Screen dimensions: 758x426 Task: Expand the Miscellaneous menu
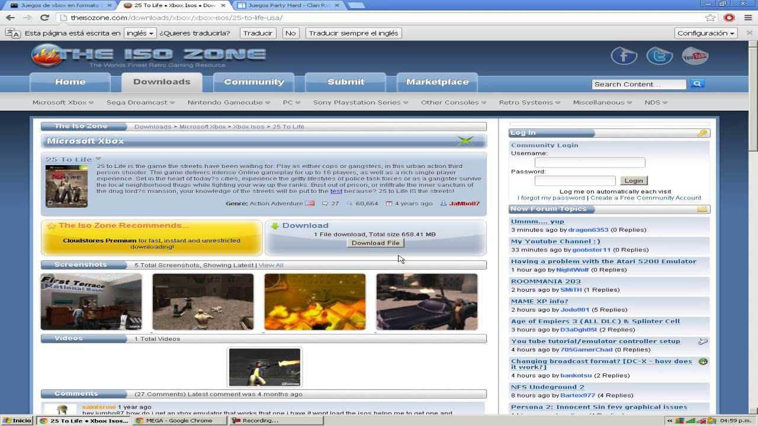(x=602, y=102)
